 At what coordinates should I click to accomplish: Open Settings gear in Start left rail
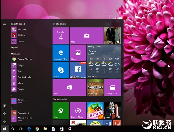tap(5, 114)
